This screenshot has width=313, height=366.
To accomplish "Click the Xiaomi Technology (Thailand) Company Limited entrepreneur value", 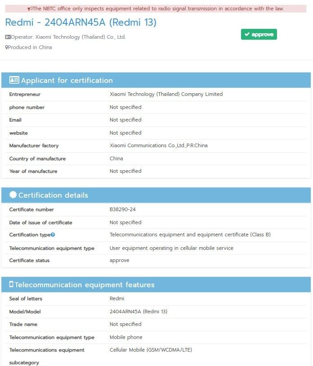I will [166, 94].
